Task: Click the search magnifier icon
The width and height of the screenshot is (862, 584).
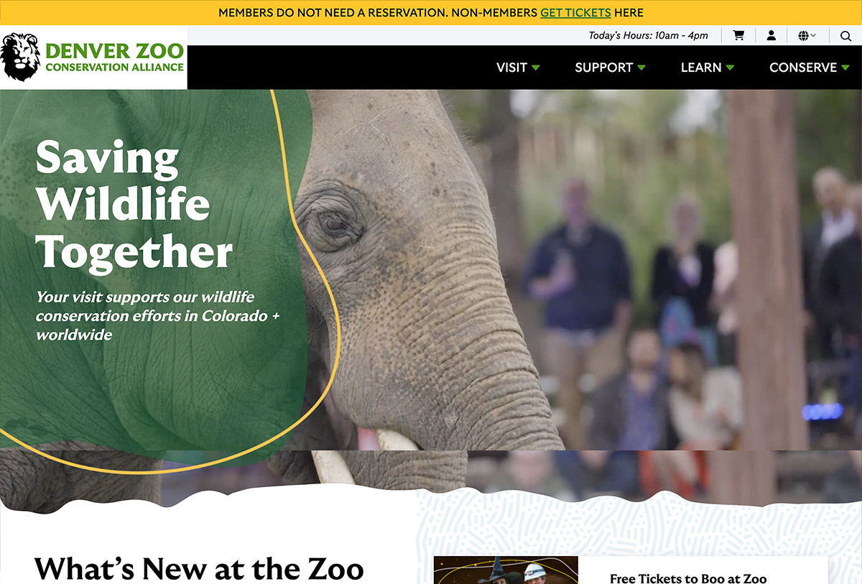Action: (x=845, y=35)
